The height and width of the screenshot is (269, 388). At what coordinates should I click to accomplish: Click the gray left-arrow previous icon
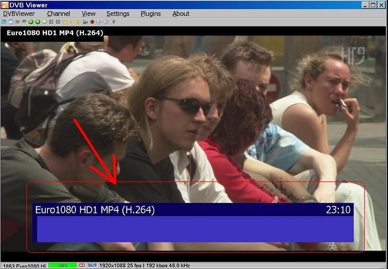51,22
